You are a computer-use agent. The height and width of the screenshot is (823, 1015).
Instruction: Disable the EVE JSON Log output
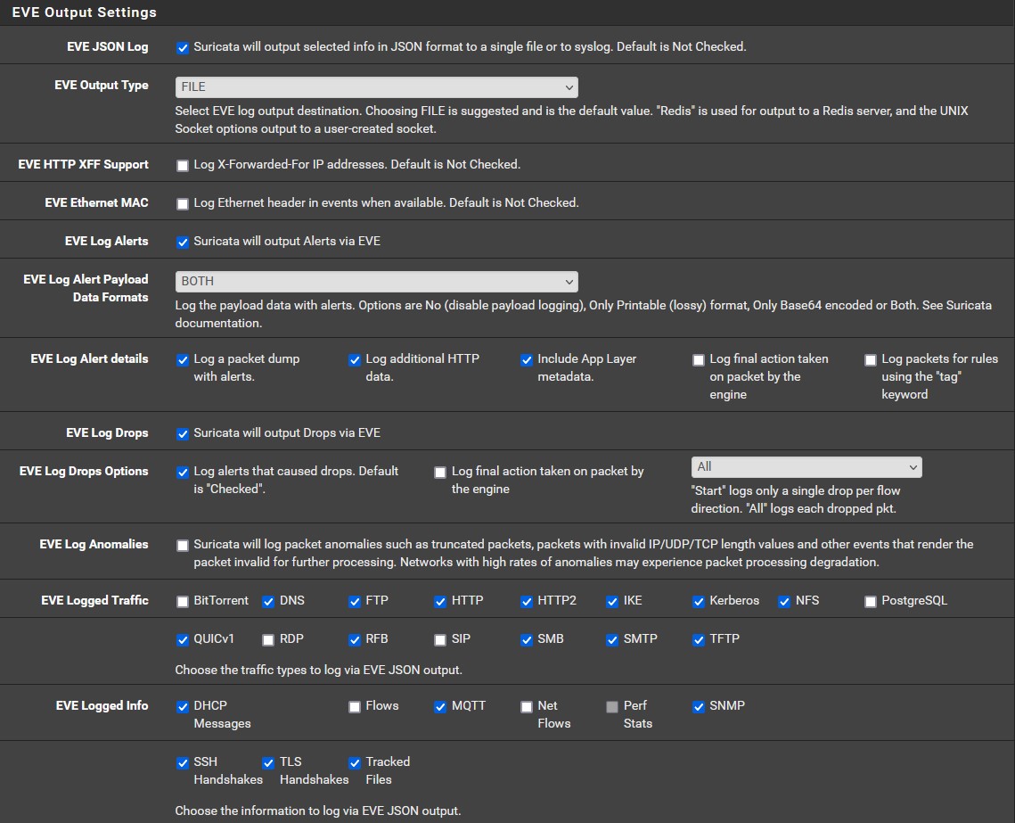click(183, 47)
